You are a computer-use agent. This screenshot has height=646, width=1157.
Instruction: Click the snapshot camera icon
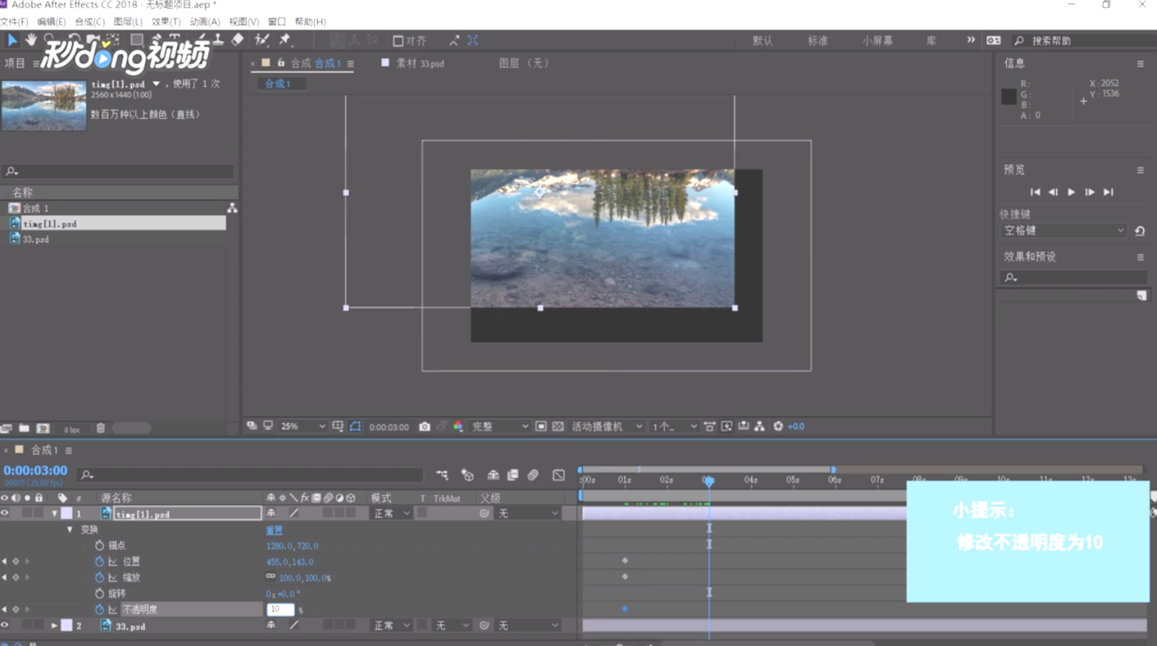(424, 427)
